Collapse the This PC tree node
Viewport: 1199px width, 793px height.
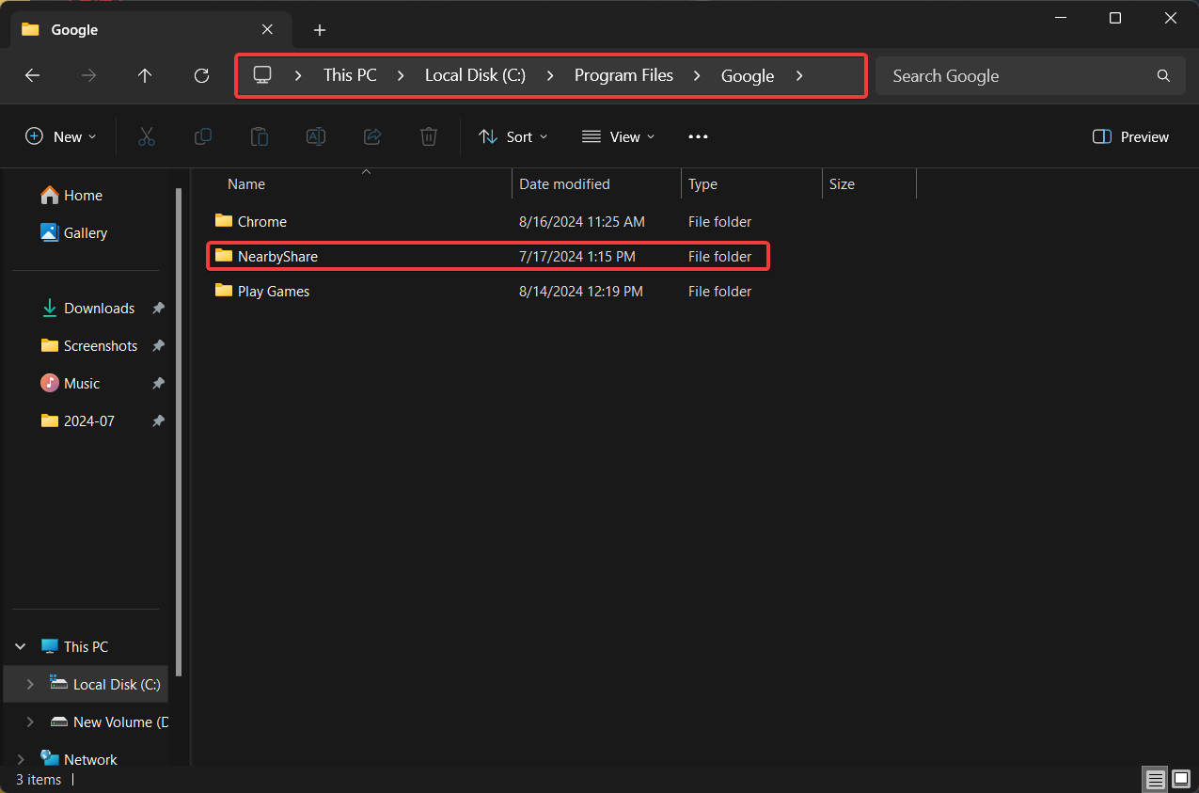coord(20,646)
